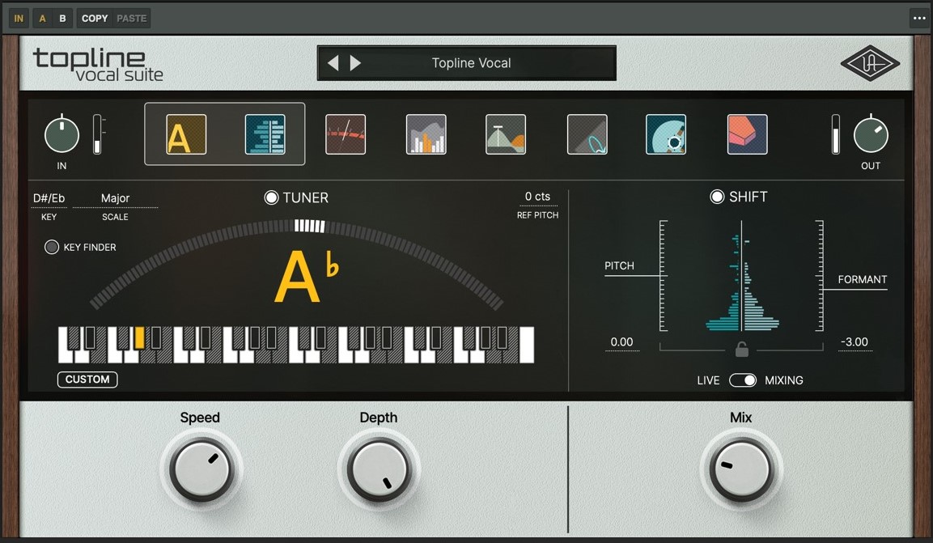Open the teal disc module icon
Screen dimensions: 933x543
(x=666, y=134)
